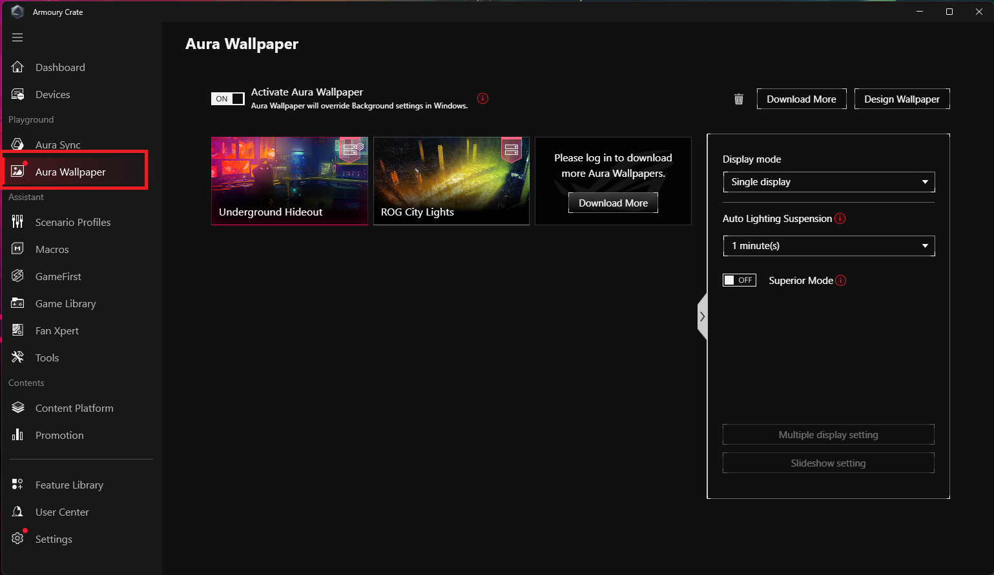The width and height of the screenshot is (994, 575).
Task: Click the Dashboard home icon
Action: point(17,67)
